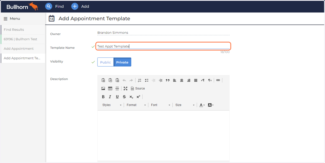
Task: Toggle underline formatting
Action: 117,97
